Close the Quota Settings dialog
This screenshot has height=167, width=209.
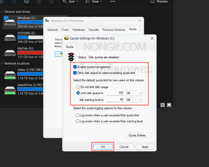(152, 38)
